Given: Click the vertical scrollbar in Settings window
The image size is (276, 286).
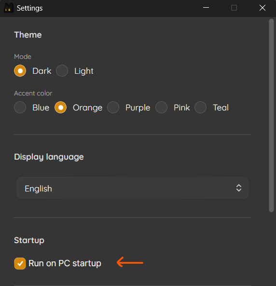Looking at the screenshot, I should click(x=272, y=115).
